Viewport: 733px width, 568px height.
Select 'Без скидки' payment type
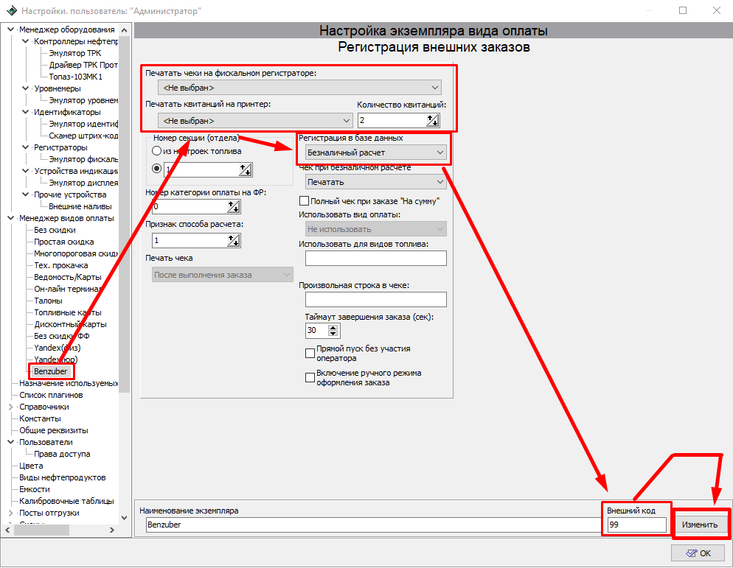click(x=55, y=230)
